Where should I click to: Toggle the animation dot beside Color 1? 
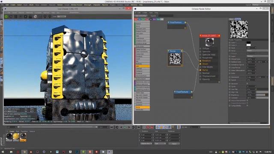pyautogui.click(x=230, y=42)
